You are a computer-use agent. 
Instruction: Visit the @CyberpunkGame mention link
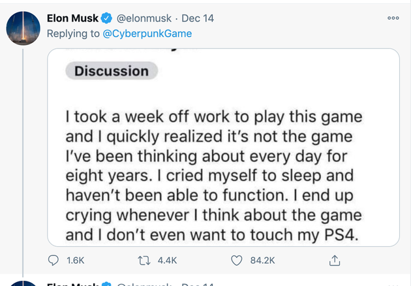coord(147,33)
